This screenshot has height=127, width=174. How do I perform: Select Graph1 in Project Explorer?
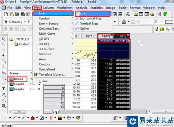click(17, 84)
